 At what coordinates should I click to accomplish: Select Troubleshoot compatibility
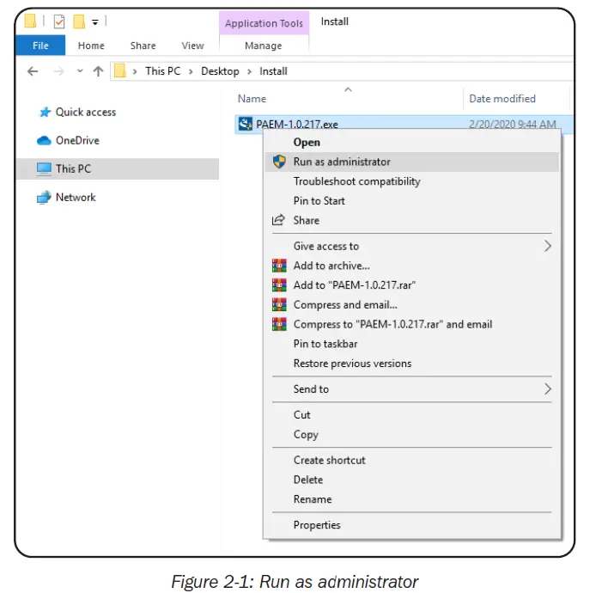(411, 181)
